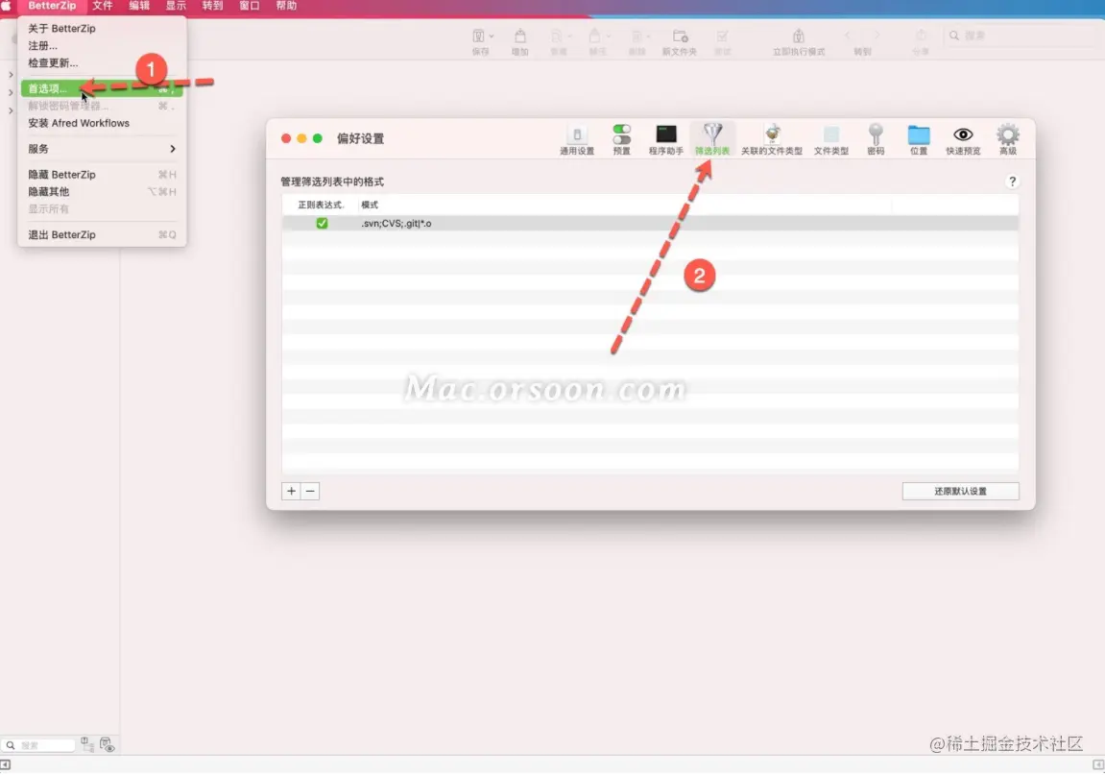Open the 编辑 menu
This screenshot has height=775, width=1105.
coord(139,6)
